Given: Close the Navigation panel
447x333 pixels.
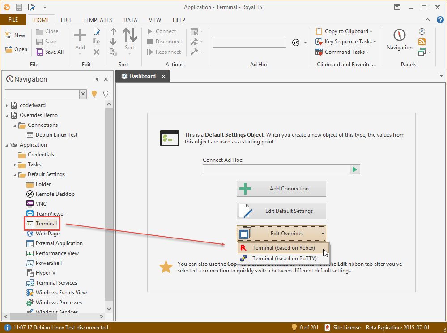Looking at the screenshot, I should [x=106, y=79].
